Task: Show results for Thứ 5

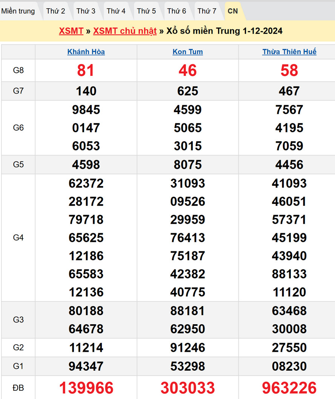Action: 146,11
